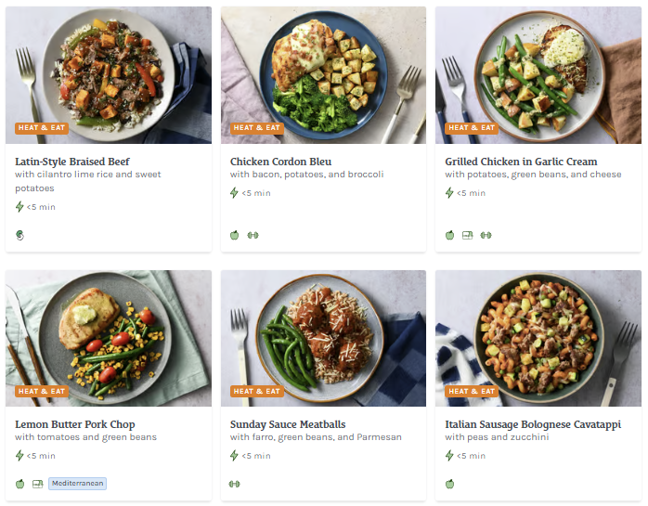Click the Sunday Sauce Meatballs meal photo
The width and height of the screenshot is (648, 506).
pos(323,334)
